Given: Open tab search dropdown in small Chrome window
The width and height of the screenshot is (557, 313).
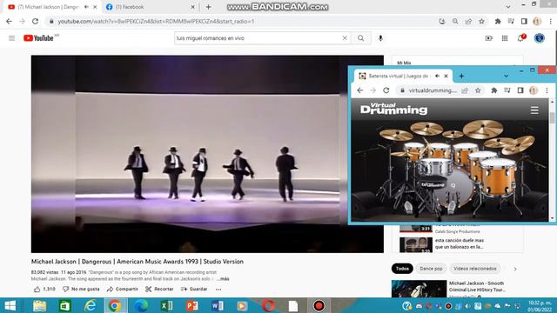Looking at the screenshot, I should coord(506,76).
